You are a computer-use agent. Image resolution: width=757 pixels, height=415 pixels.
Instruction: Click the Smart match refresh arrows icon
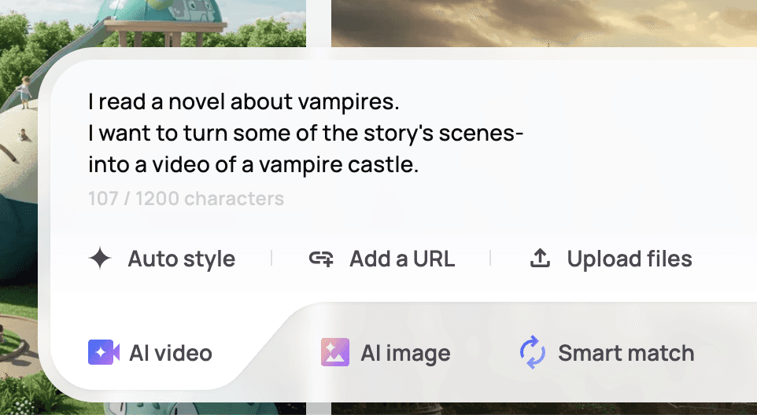533,352
